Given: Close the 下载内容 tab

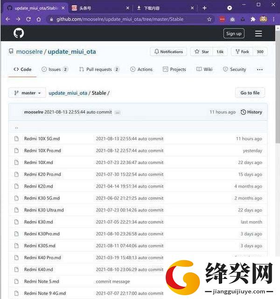Looking at the screenshot, I should (192, 8).
